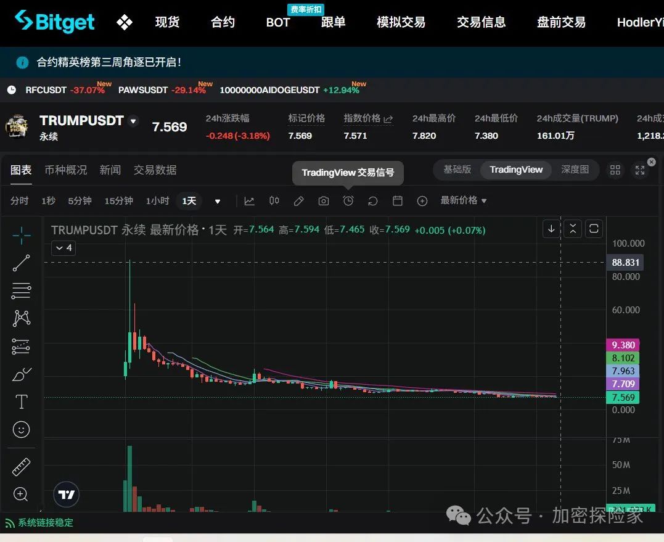Select the 1小时 timeframe
664x542 pixels.
point(158,201)
